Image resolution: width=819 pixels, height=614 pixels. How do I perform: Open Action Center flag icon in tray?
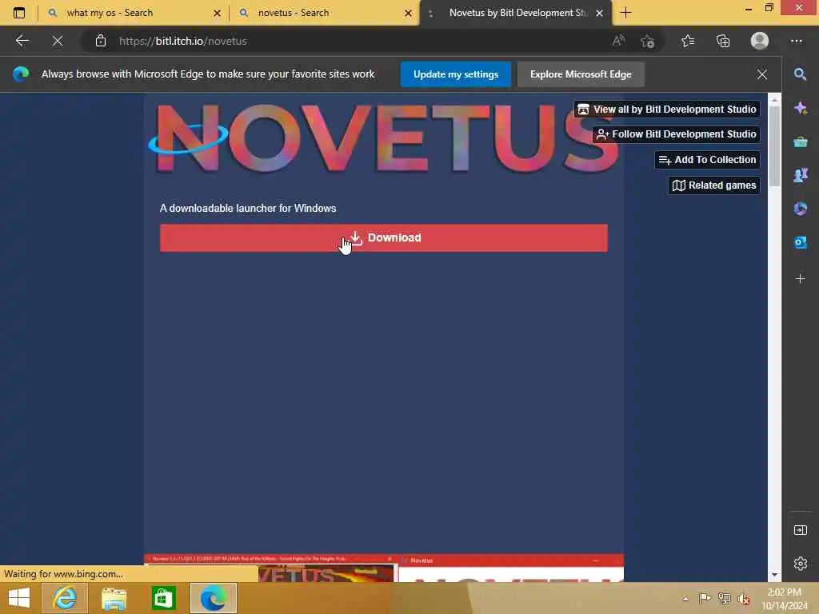click(705, 598)
